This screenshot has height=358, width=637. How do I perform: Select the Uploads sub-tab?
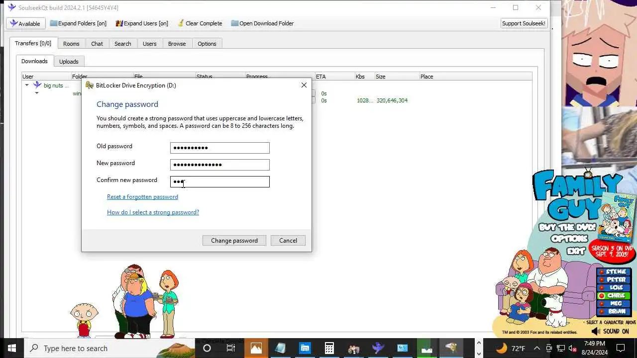pos(69,62)
